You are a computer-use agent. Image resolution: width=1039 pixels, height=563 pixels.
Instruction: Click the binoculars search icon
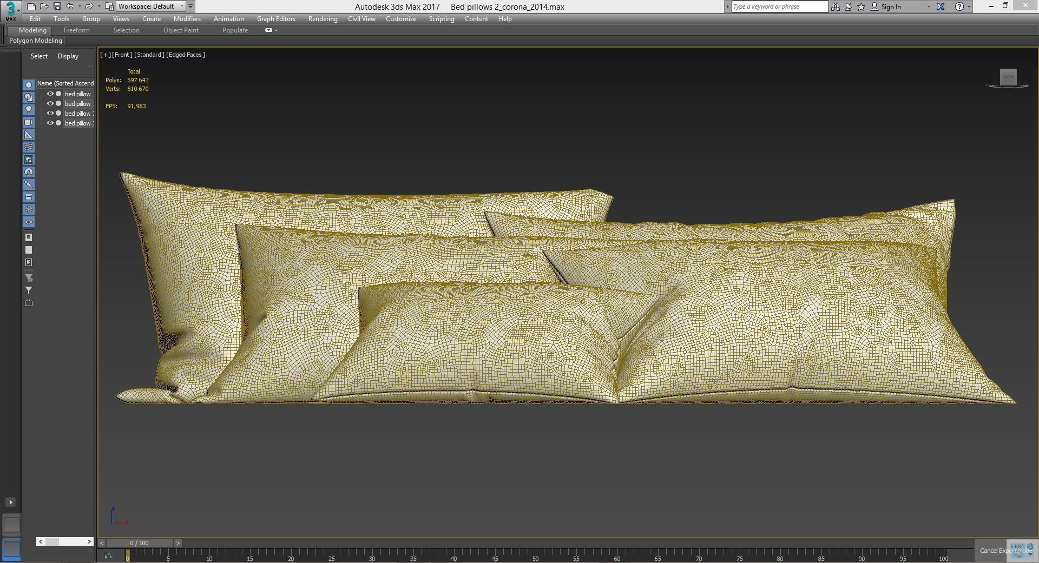point(836,6)
